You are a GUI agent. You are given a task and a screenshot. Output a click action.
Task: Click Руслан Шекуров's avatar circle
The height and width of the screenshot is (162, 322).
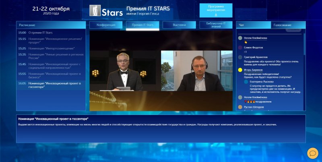click(x=240, y=107)
